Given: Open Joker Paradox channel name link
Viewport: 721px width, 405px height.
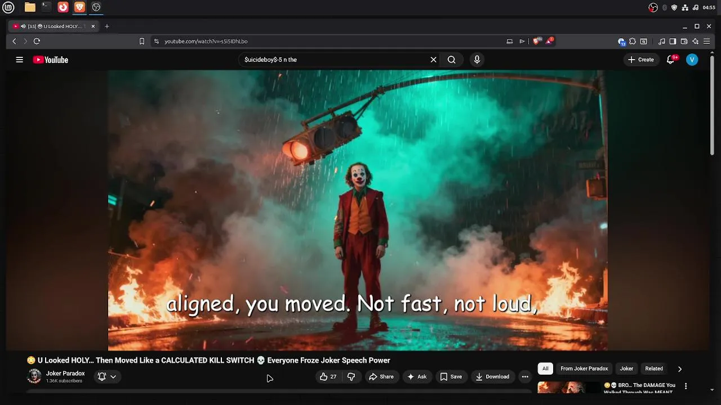Looking at the screenshot, I should point(65,373).
